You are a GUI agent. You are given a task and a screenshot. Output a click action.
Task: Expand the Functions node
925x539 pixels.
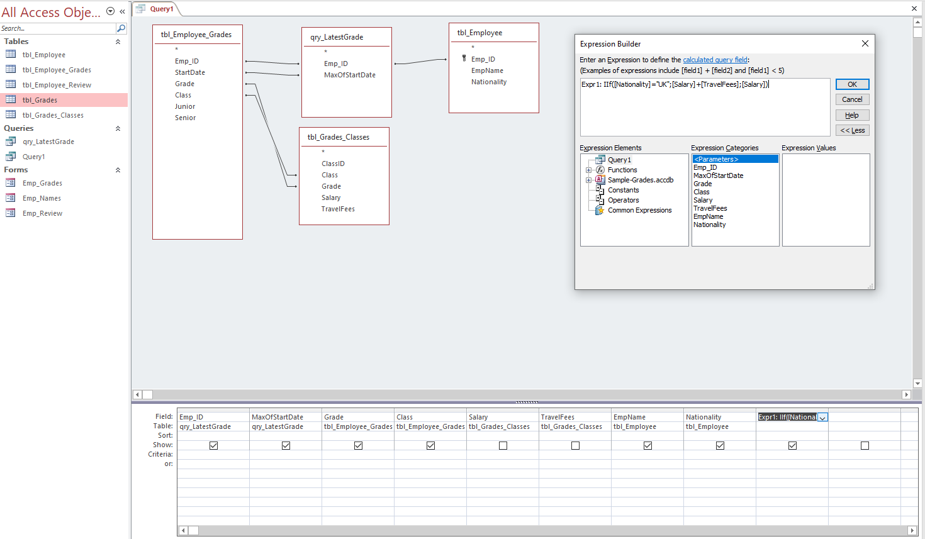click(589, 170)
